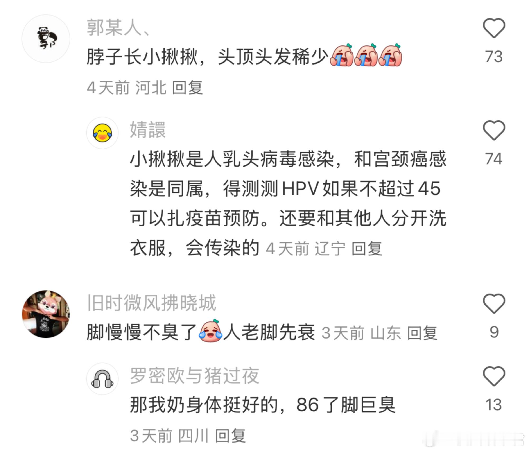This screenshot has width=529, height=452.
Task: Tap the first crying emoji in top comment
Action: click(341, 55)
